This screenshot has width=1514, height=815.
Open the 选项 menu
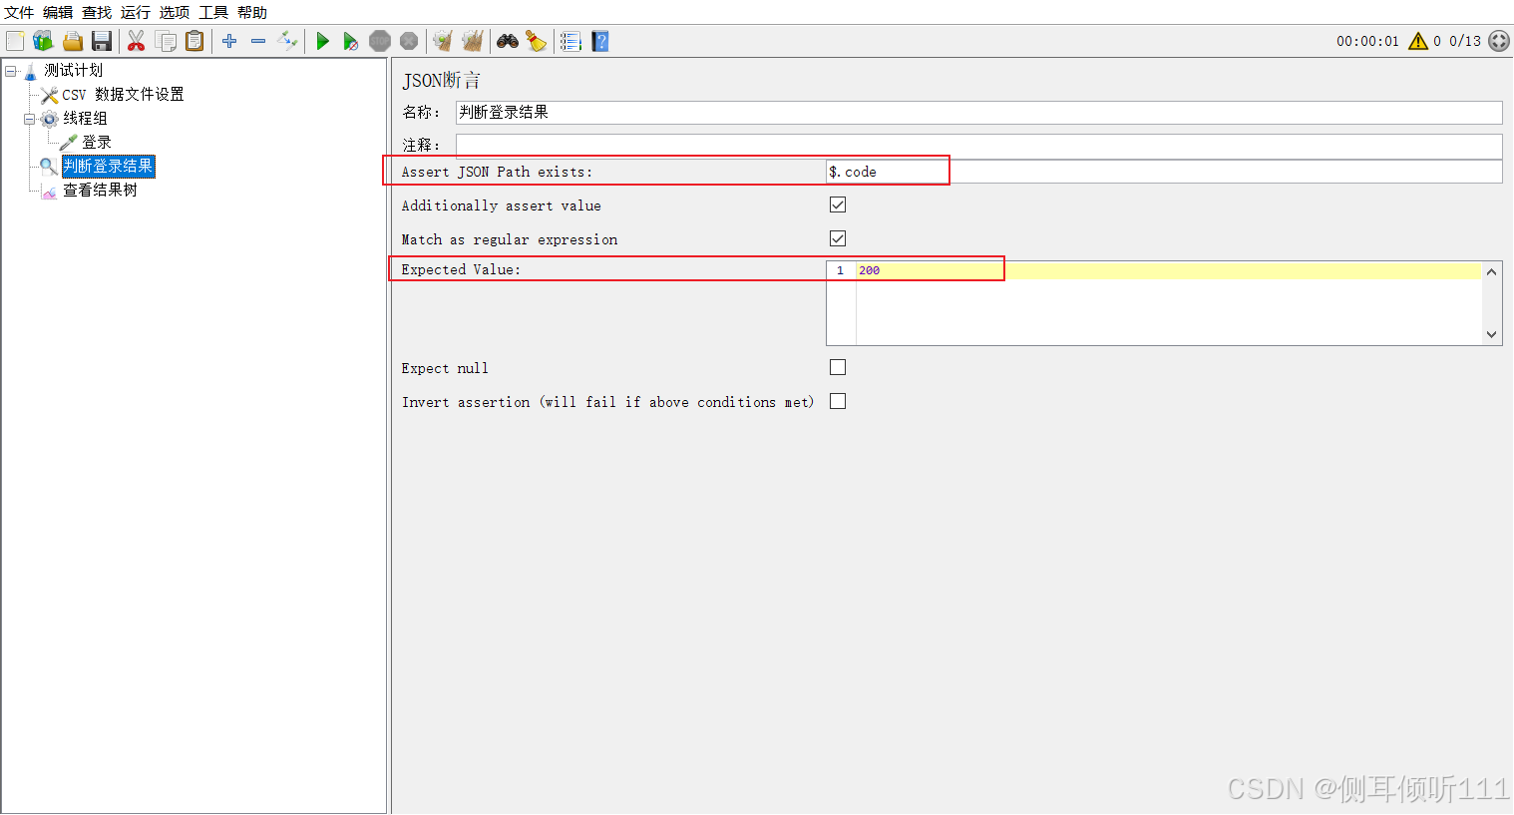pyautogui.click(x=175, y=12)
